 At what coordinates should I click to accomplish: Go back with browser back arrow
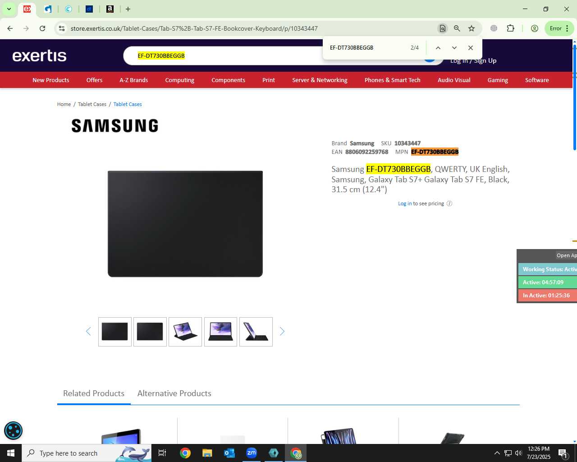[x=10, y=28]
